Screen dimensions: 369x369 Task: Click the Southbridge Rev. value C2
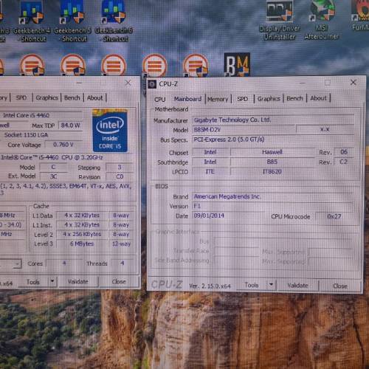[x=344, y=162]
